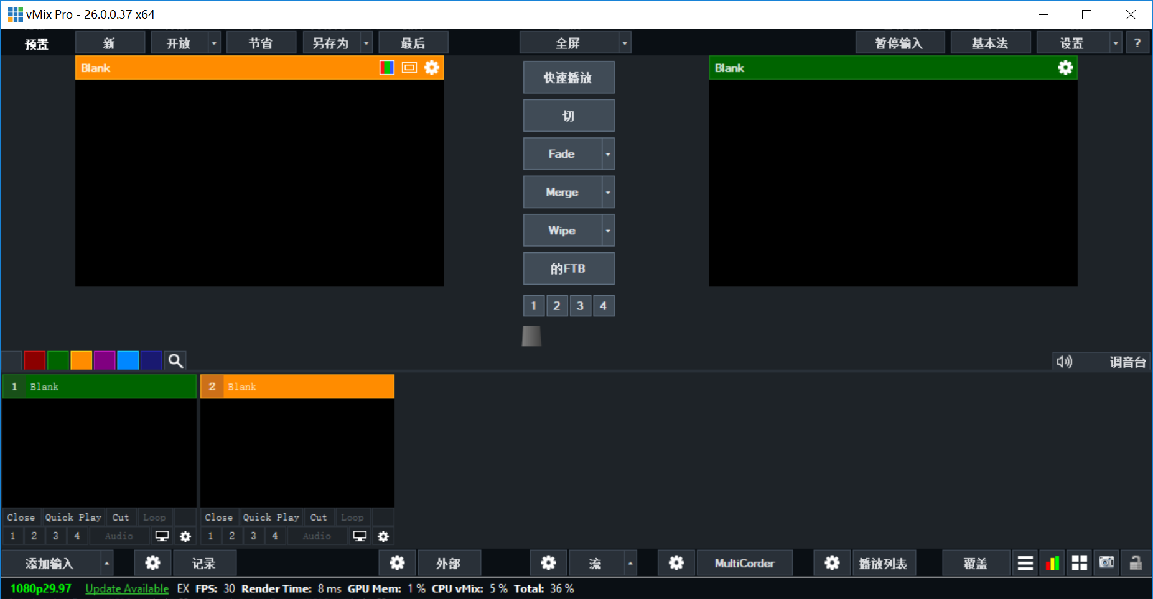Toggle Loop on input 1

(154, 518)
